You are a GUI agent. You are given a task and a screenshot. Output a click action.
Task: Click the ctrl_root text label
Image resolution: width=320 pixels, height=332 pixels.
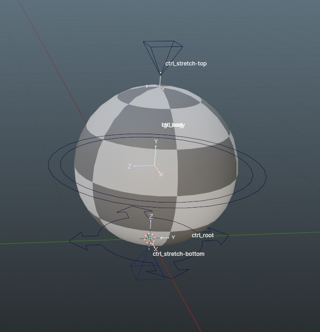202,235
